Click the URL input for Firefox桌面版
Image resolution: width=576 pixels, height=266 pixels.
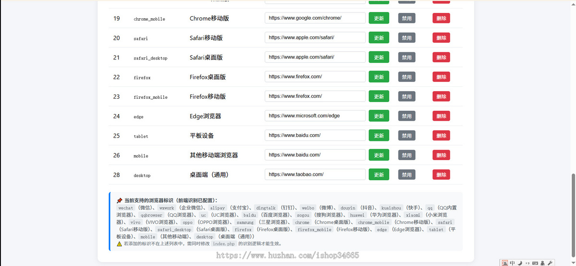pyautogui.click(x=315, y=77)
